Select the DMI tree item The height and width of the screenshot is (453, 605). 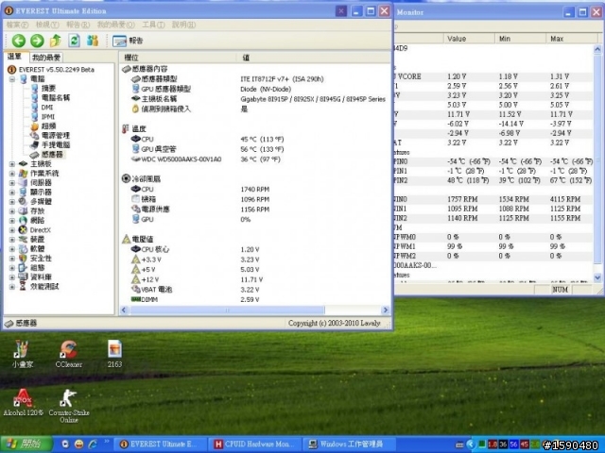47,108
